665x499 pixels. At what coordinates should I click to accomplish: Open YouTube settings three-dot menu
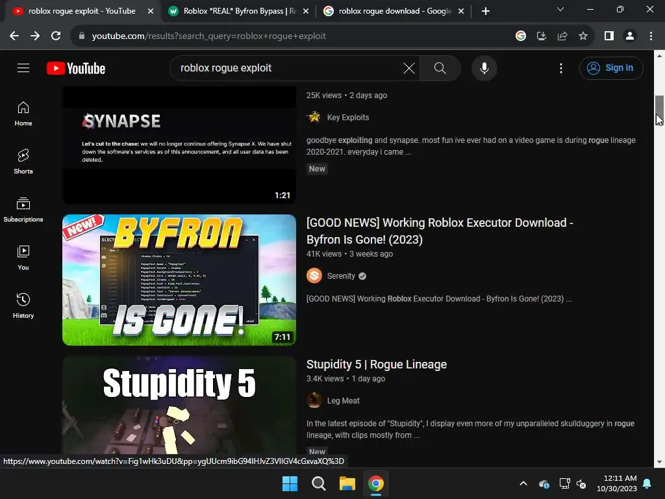(x=560, y=68)
